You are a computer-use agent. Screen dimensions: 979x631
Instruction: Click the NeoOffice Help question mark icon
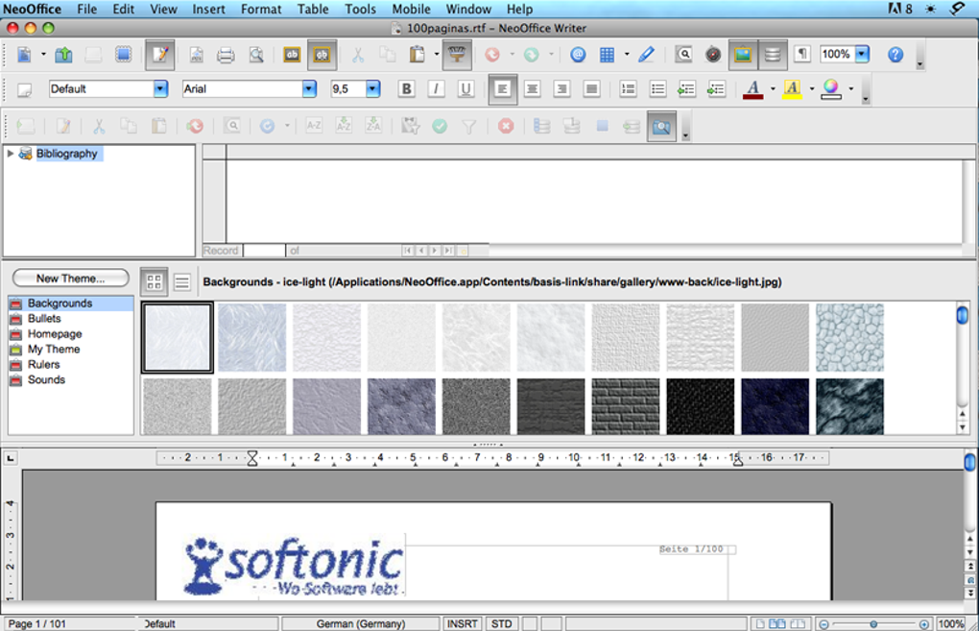(895, 55)
